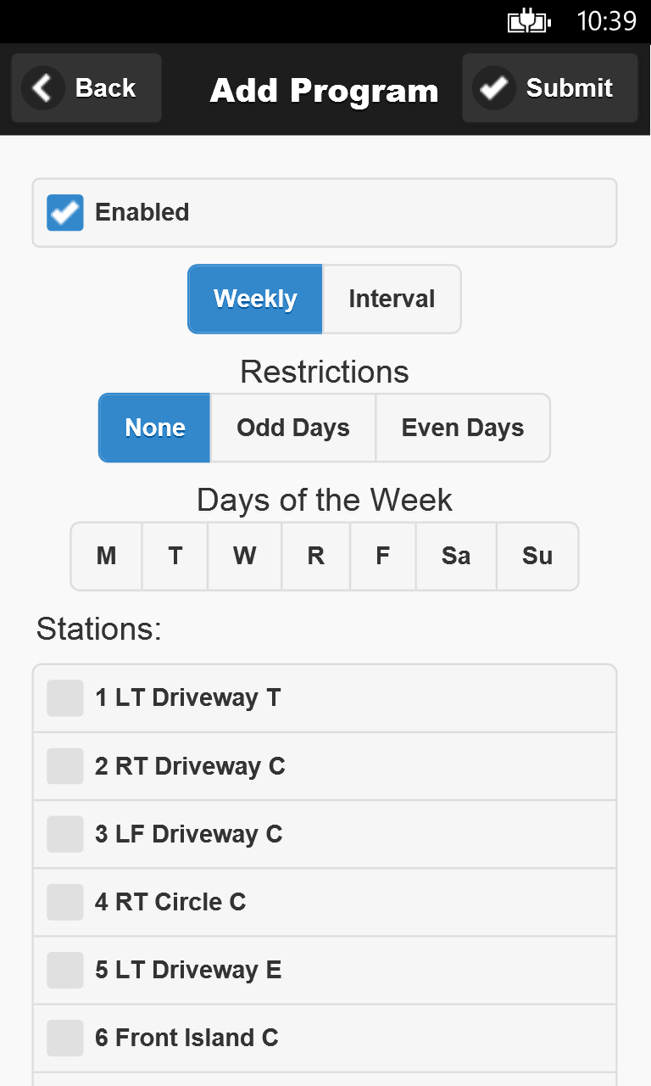Choose Odd Days restriction
This screenshot has width=651, height=1086.
coord(292,428)
